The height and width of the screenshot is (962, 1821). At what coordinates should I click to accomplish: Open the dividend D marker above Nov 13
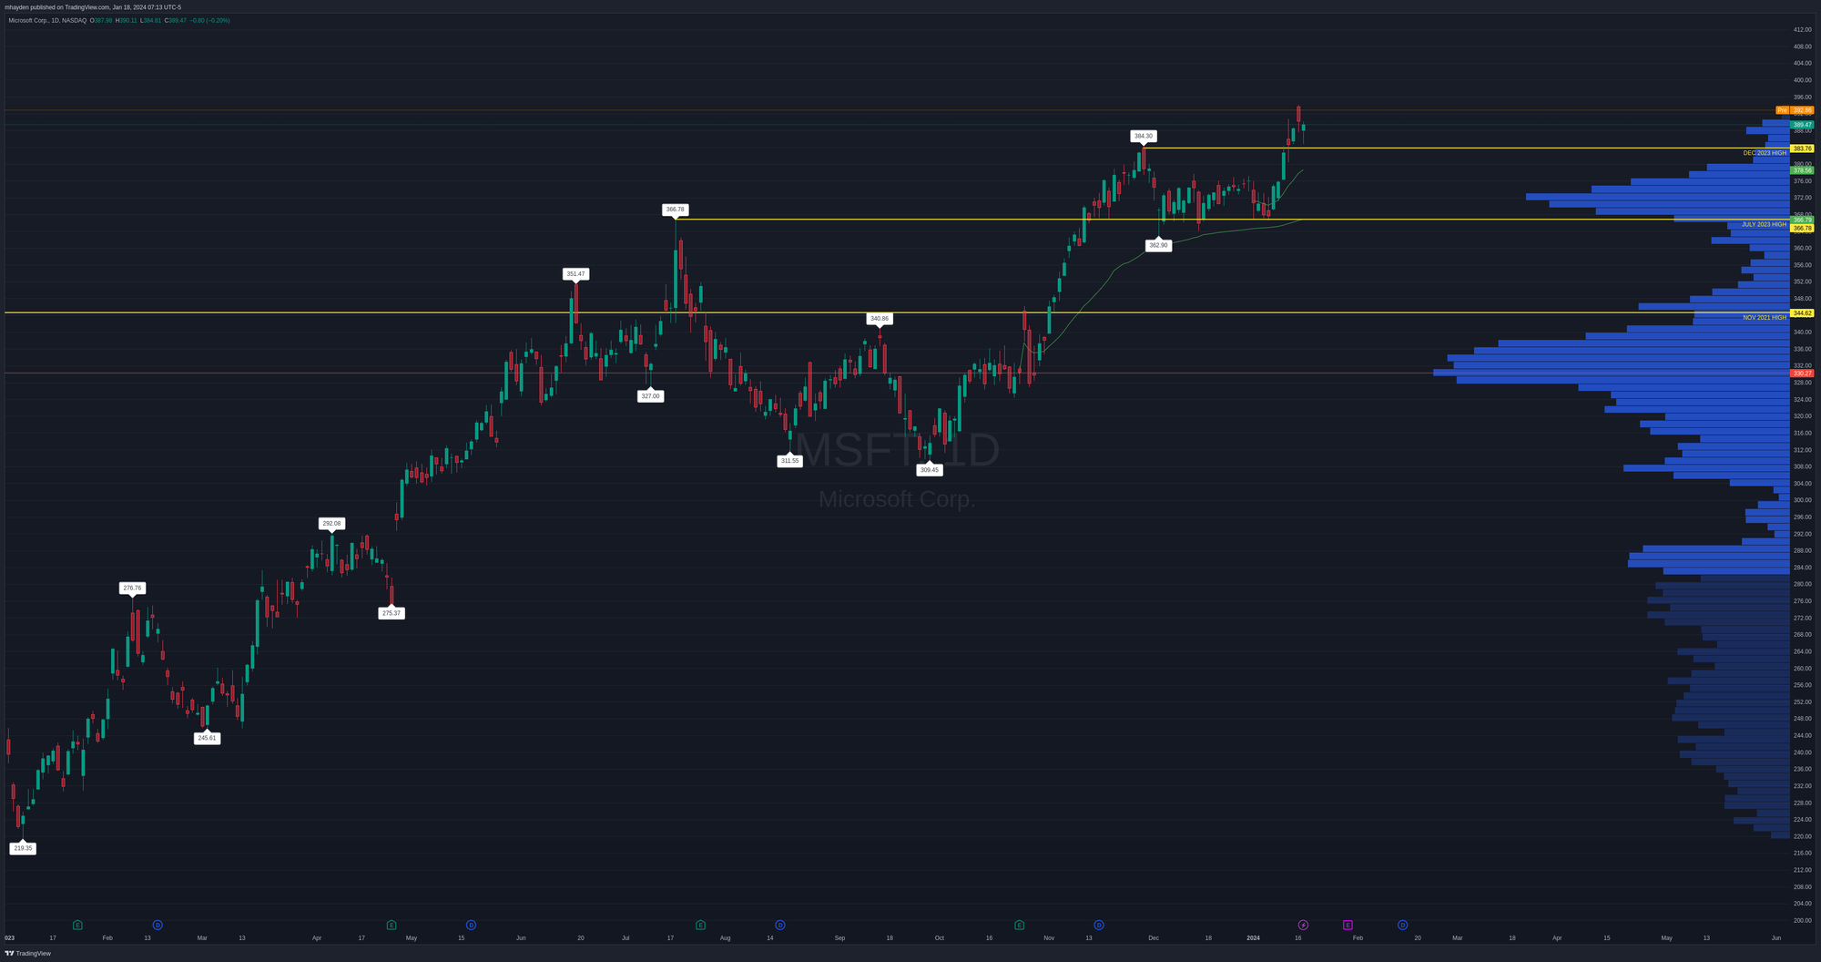[1099, 925]
